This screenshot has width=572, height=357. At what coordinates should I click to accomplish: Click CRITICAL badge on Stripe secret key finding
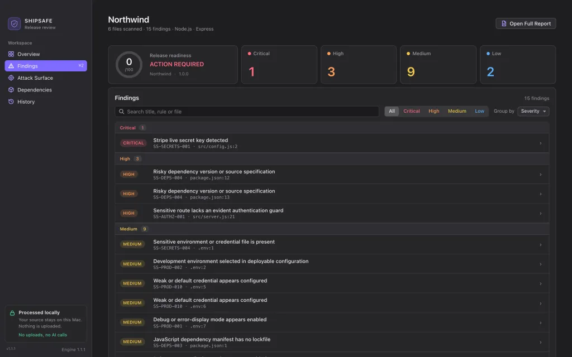[133, 143]
